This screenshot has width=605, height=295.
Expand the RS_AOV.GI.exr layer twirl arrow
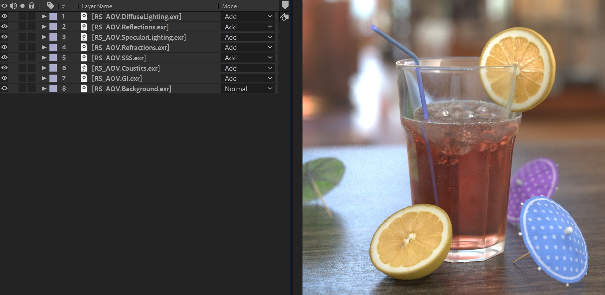[44, 78]
